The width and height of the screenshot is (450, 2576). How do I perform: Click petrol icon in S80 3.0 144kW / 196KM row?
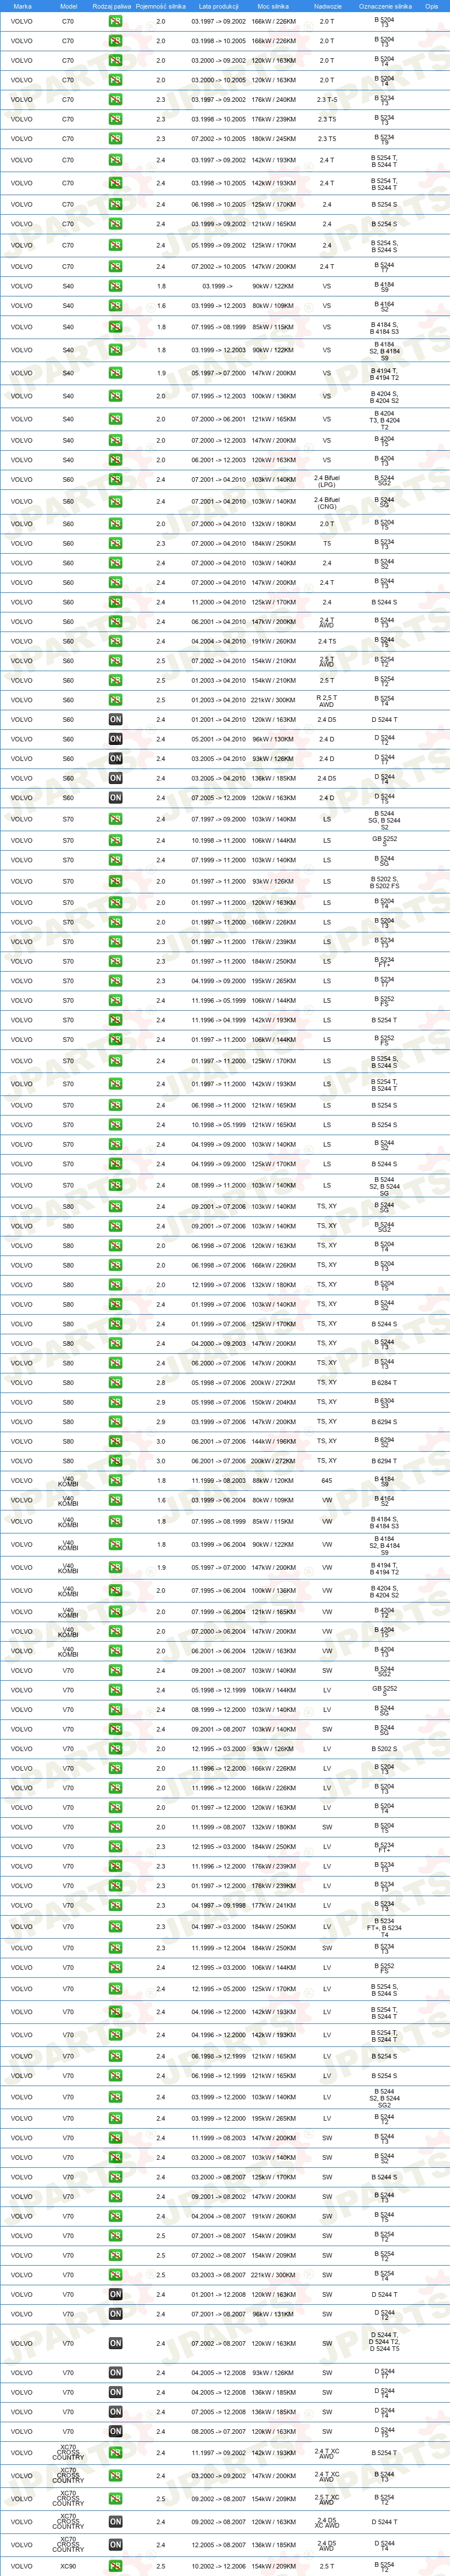[116, 1441]
